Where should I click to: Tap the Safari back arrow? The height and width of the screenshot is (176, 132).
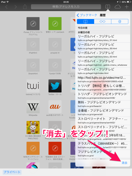[6, 7]
